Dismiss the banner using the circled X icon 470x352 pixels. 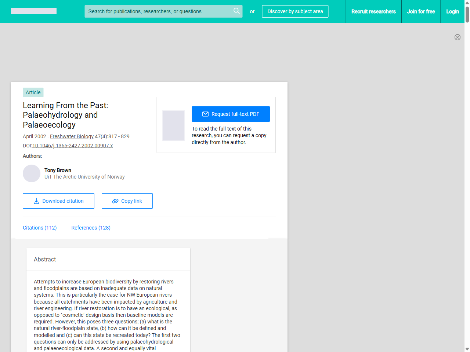click(x=458, y=37)
